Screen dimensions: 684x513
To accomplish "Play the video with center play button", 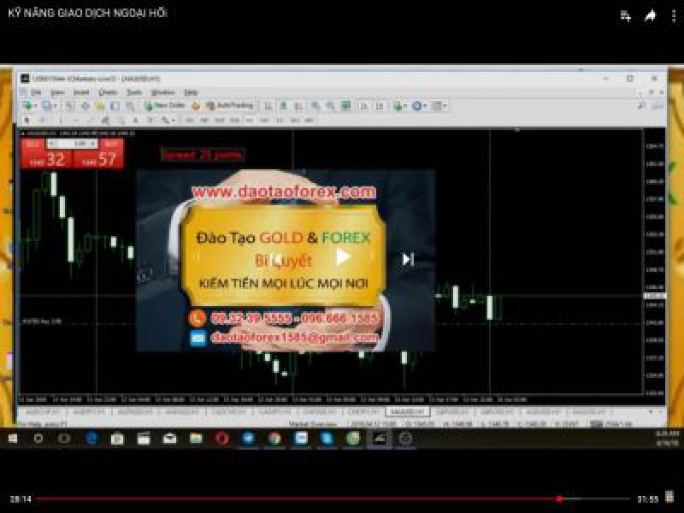I will pyautogui.click(x=343, y=257).
